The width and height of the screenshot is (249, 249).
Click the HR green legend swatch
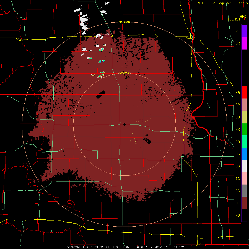(x=244, y=129)
